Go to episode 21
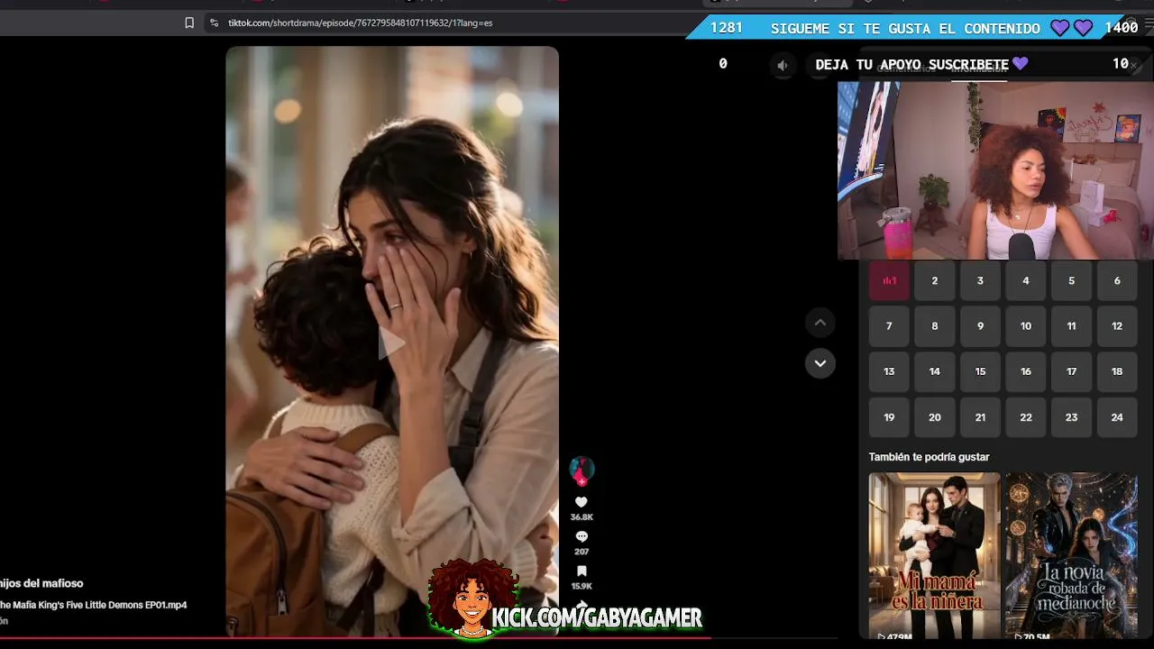This screenshot has width=1154, height=649. coord(980,417)
